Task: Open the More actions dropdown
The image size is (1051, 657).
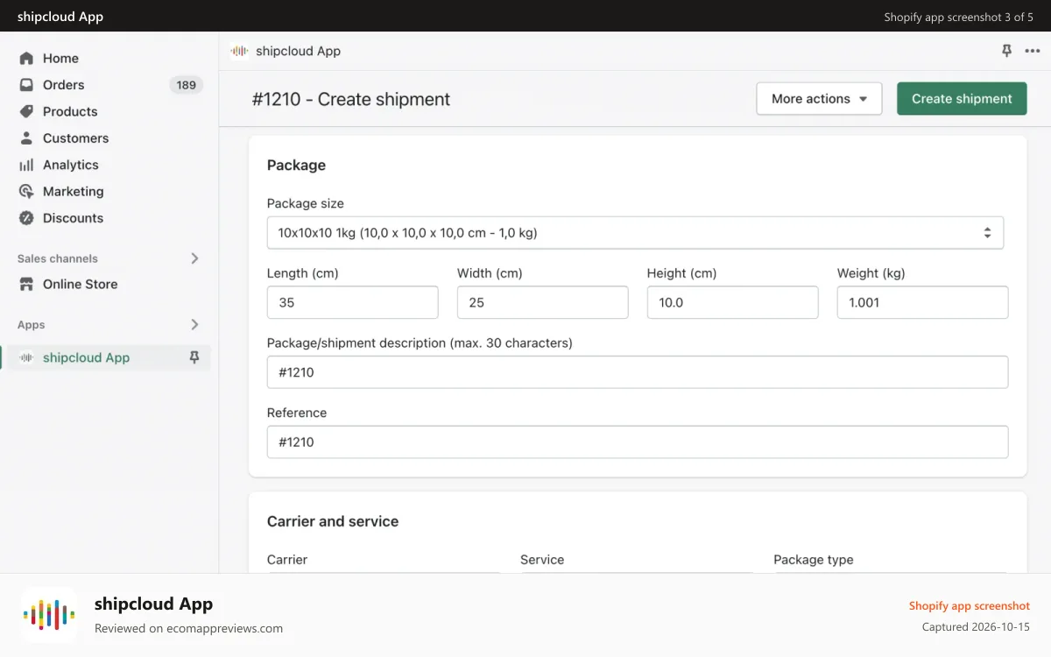Action: point(819,99)
